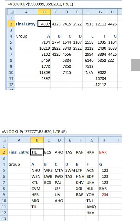Click the Final Entry label above the 7194 column
Screen dimensions: 140x221
point(26,24)
